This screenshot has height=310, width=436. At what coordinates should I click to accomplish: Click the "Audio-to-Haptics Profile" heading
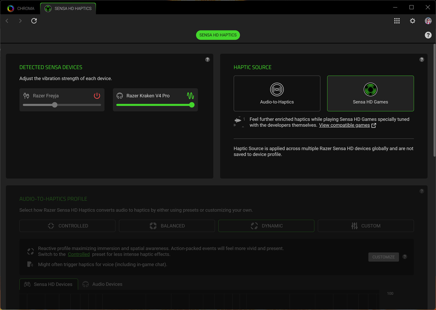[x=53, y=199]
